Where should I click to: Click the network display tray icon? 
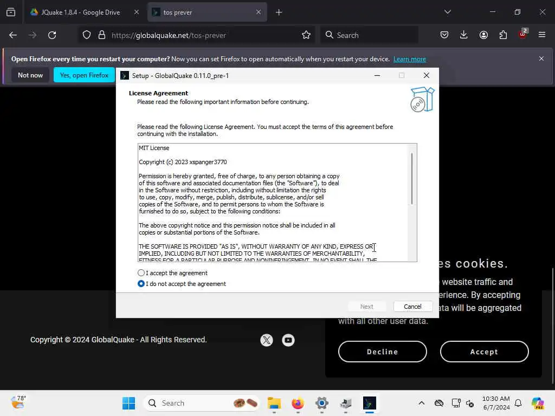pyautogui.click(x=456, y=403)
